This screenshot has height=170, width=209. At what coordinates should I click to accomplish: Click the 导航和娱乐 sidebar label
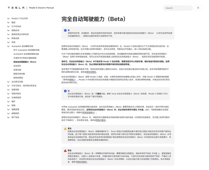click(x=16, y=94)
